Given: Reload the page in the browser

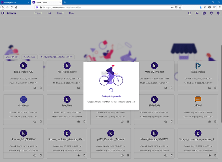Looking at the screenshot, I should tap(12, 7).
